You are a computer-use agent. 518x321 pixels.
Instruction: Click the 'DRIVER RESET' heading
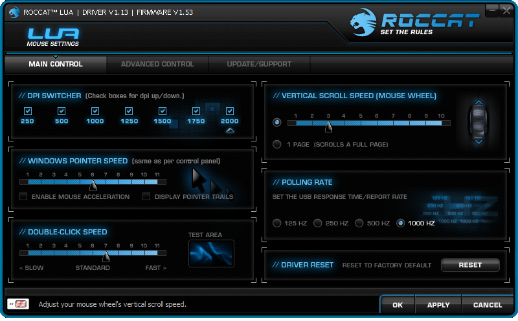[307, 265]
